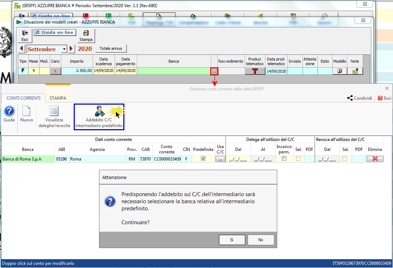Toggle the Predefinita checkbox
Screen dimensions: 393x268
pyautogui.click(x=203, y=159)
